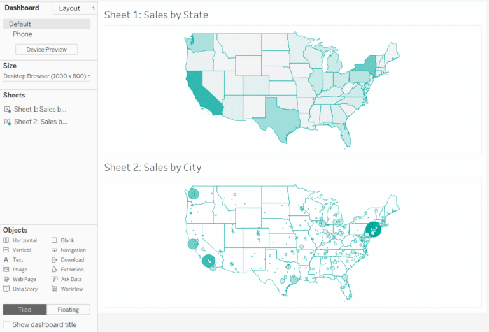Switch to the Layout tab

pos(69,8)
